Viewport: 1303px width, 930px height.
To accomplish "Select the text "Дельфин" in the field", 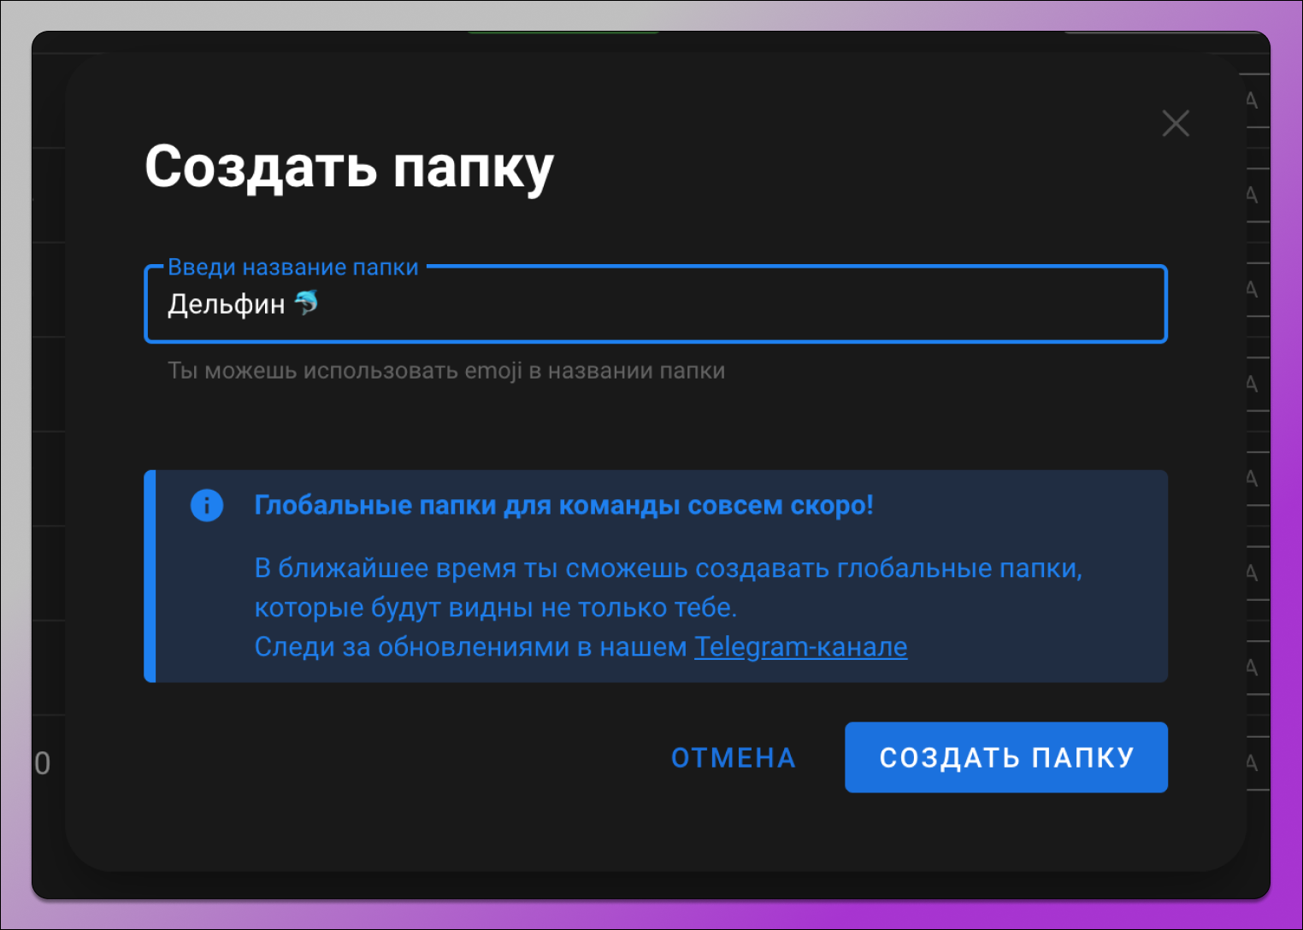I will [x=226, y=303].
